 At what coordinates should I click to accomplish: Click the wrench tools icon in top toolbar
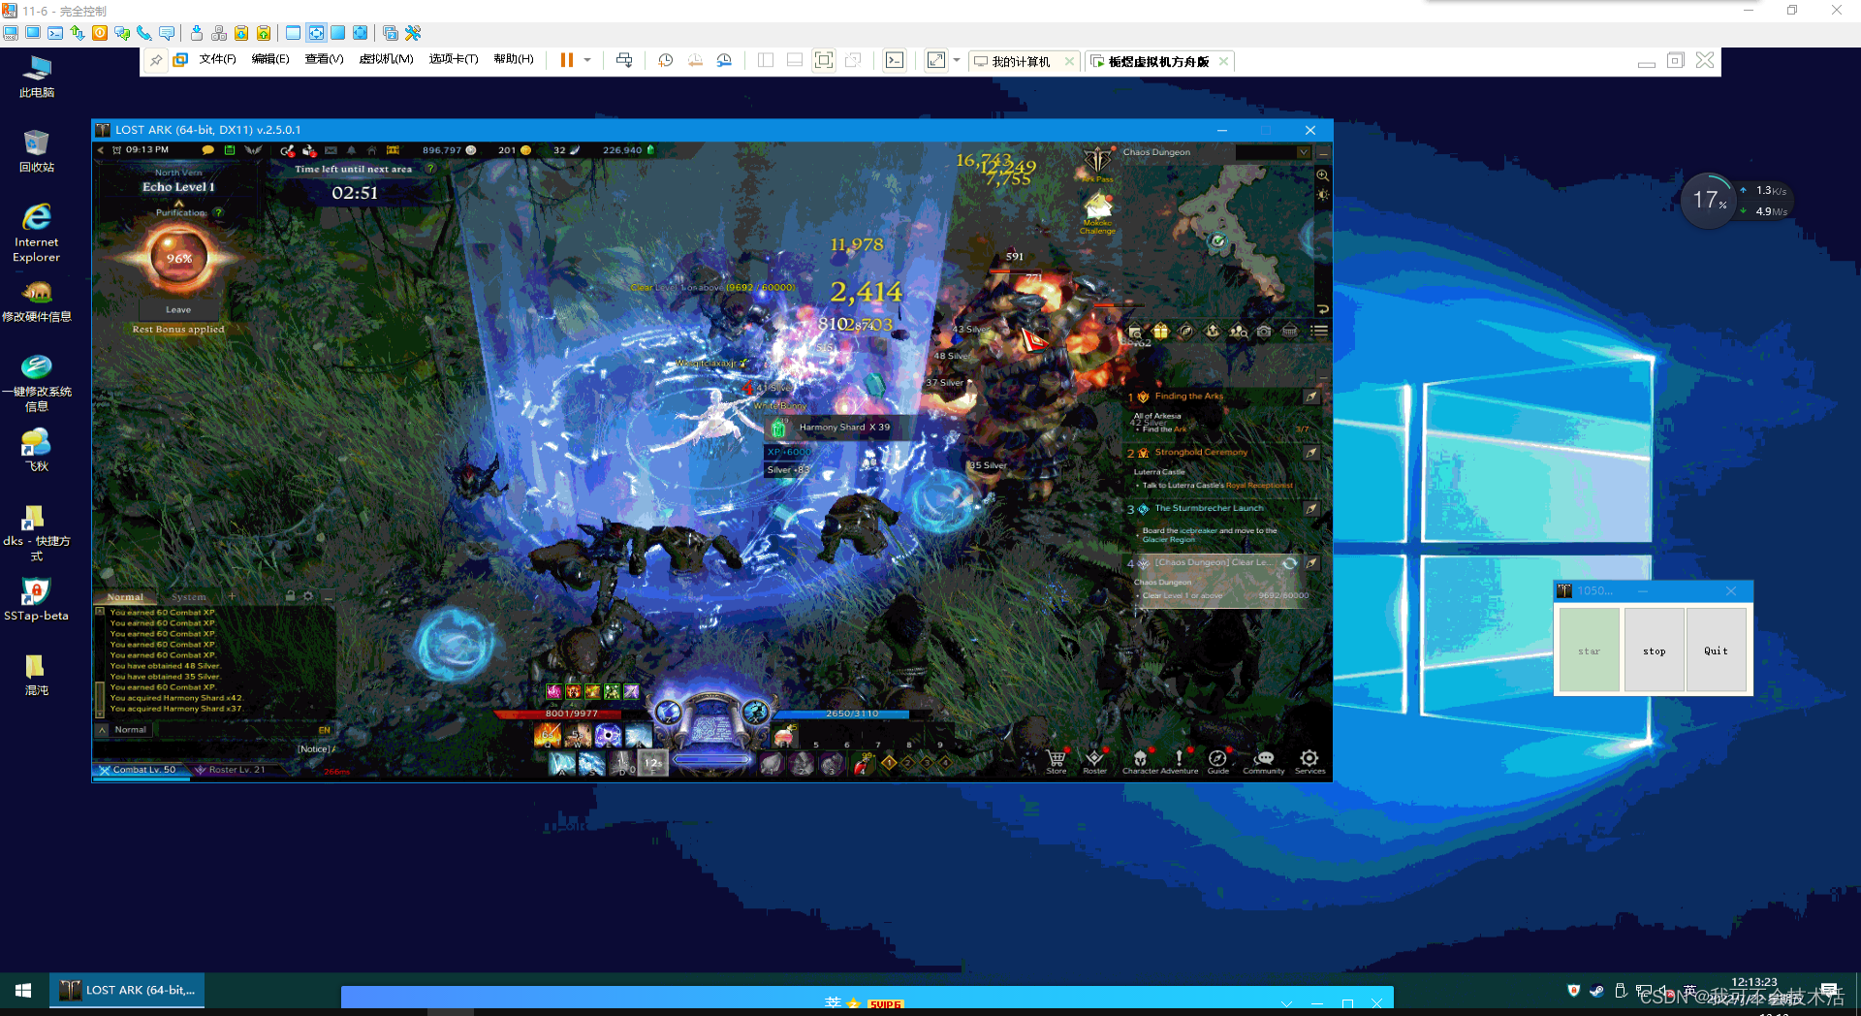click(413, 33)
